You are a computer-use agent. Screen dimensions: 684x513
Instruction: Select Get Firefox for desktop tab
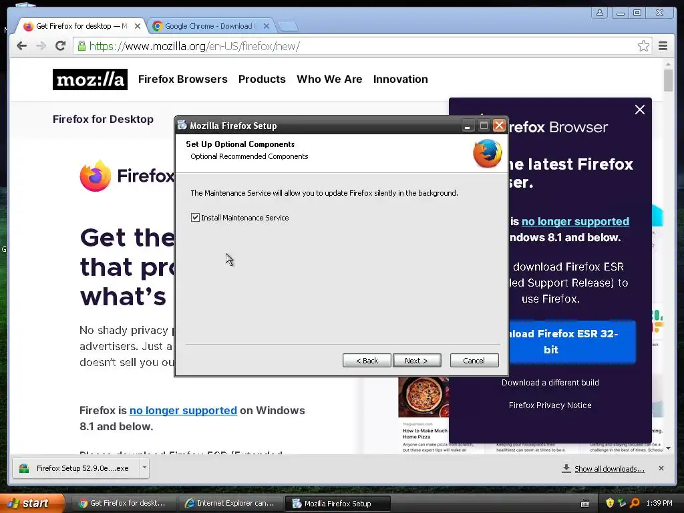tap(81, 26)
